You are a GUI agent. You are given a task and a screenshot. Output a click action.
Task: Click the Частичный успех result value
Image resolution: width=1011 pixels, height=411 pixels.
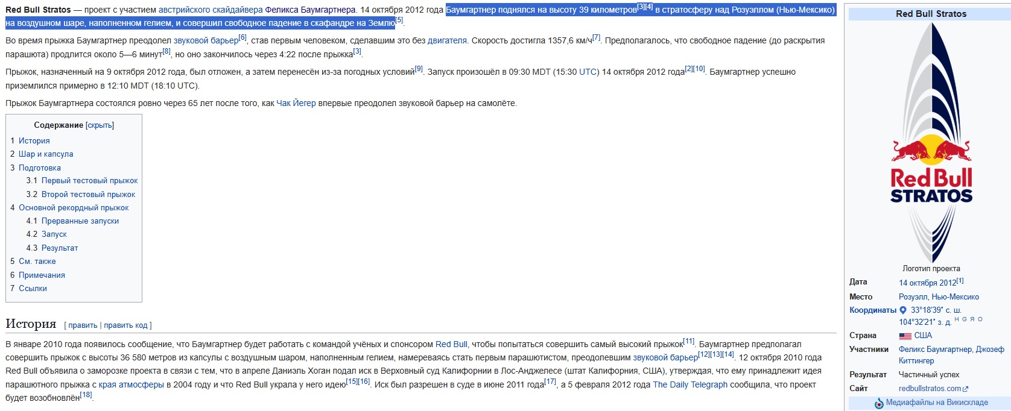[929, 375]
